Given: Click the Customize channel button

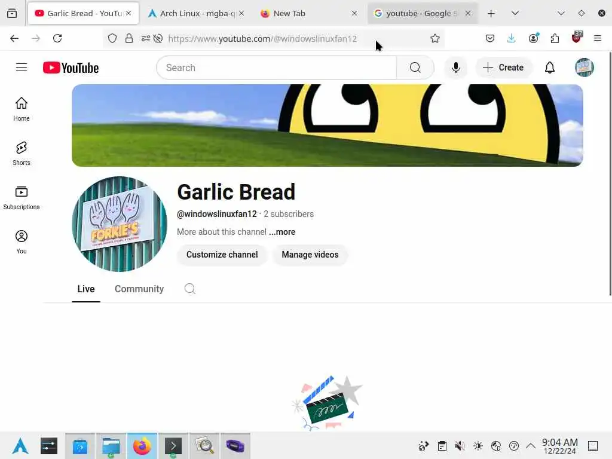Looking at the screenshot, I should click(x=222, y=255).
